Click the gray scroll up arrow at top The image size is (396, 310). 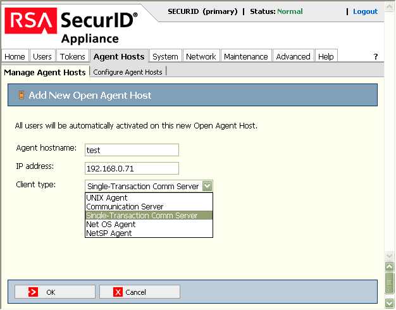(389, 6)
